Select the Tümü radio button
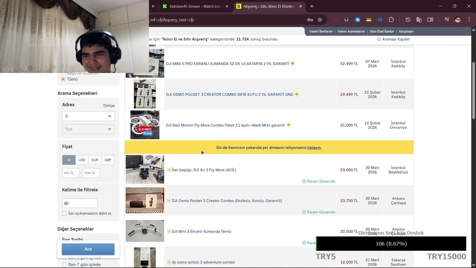Image resolution: width=476 pixels, height=268 pixels. click(63, 79)
